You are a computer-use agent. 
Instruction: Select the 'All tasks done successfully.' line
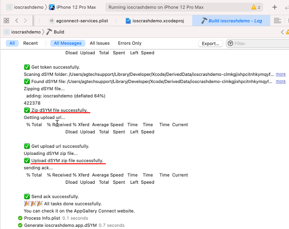(73, 204)
